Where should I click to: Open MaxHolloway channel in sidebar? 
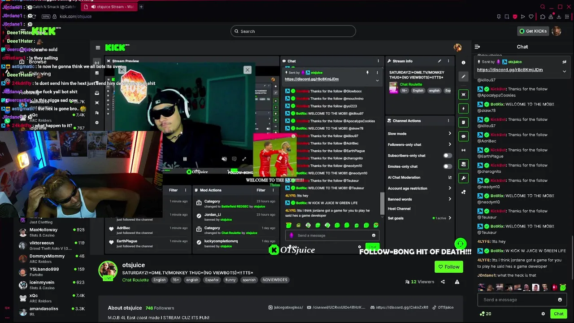click(52, 232)
